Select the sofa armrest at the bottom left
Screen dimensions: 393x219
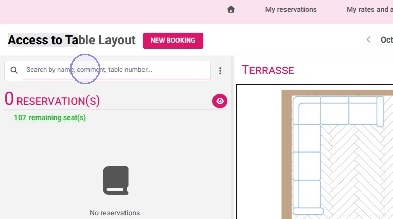(308, 211)
